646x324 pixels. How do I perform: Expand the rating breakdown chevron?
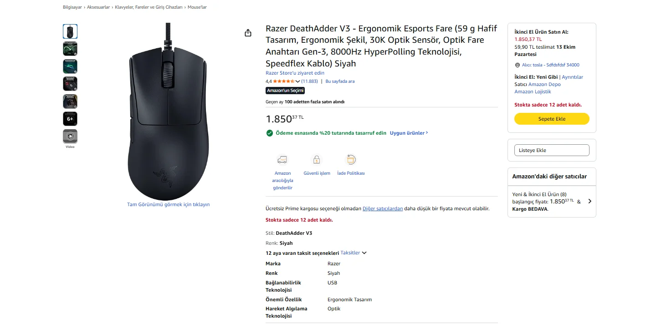(x=298, y=81)
